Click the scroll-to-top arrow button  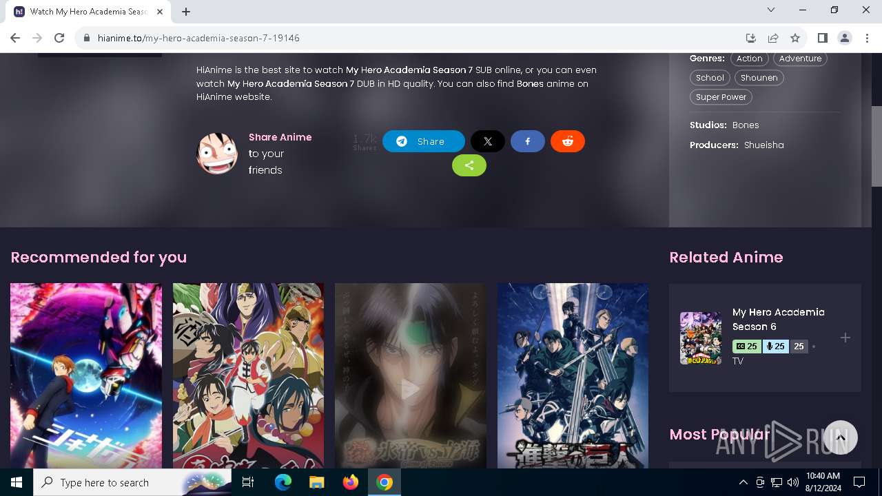(841, 437)
